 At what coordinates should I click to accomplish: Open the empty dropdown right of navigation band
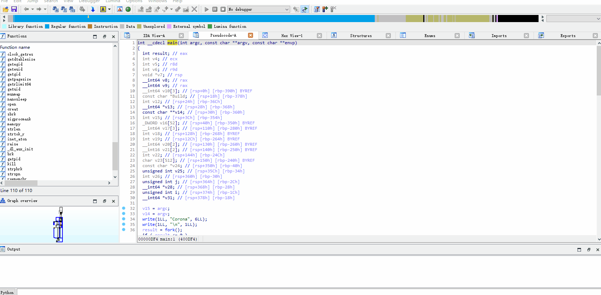click(573, 19)
